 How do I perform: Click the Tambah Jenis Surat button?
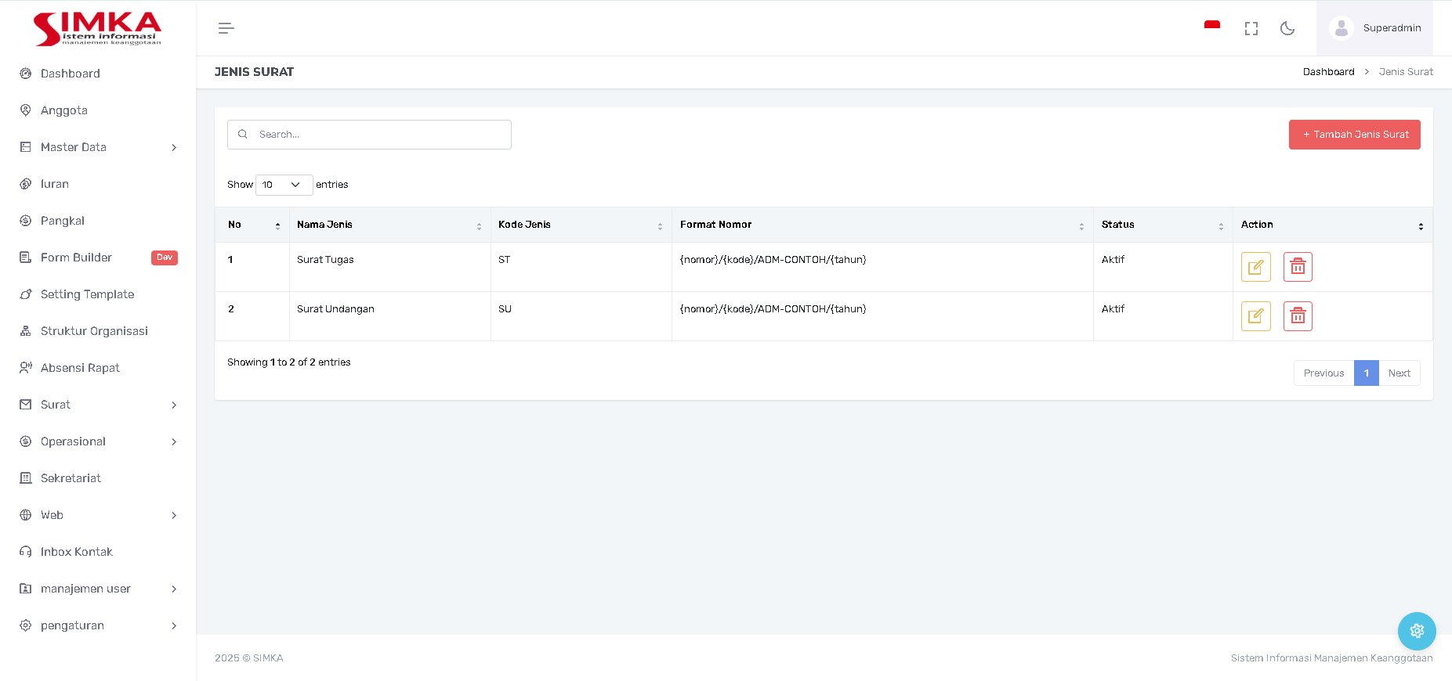[1354, 135]
